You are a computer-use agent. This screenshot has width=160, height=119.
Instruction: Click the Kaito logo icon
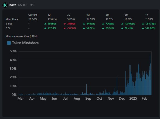[x=5, y=5]
